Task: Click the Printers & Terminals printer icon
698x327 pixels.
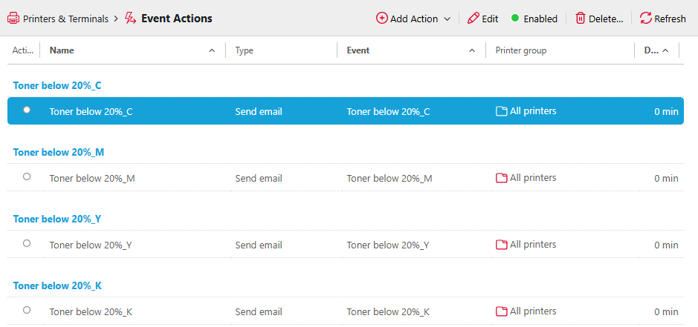Action: click(13, 19)
